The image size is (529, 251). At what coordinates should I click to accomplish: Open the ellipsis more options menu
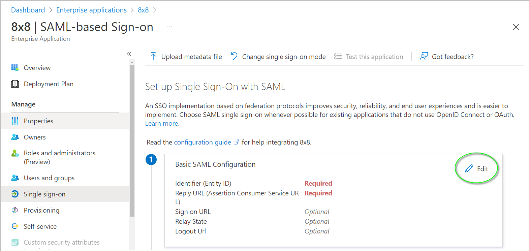[169, 27]
